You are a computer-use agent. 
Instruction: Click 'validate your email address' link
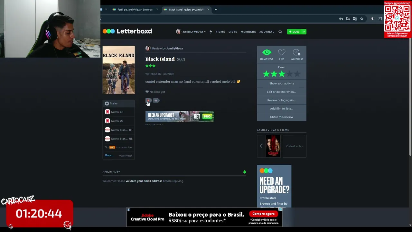tap(144, 181)
